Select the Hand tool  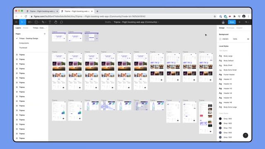pos(55,22)
